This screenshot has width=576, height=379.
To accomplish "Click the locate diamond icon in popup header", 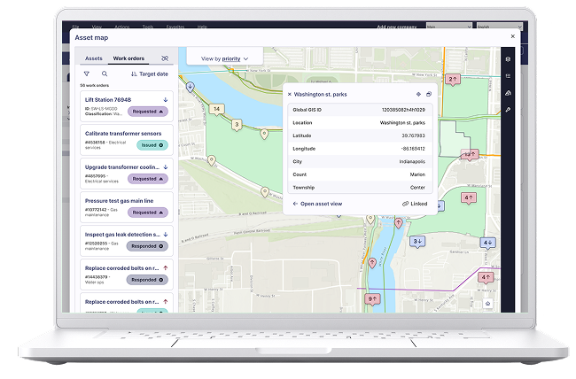I will point(418,95).
